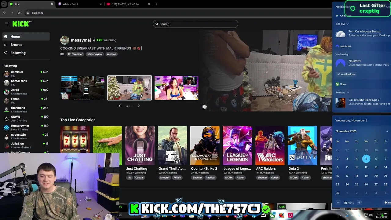This screenshot has width=391, height=220.
Task: Open SamXFrank channel from Following
Action: (x=26, y=82)
